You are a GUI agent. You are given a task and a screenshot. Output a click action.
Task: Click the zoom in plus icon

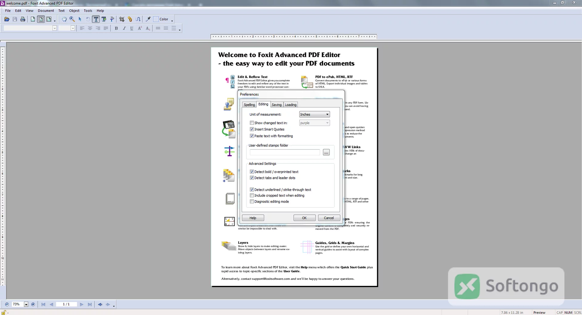click(33, 304)
